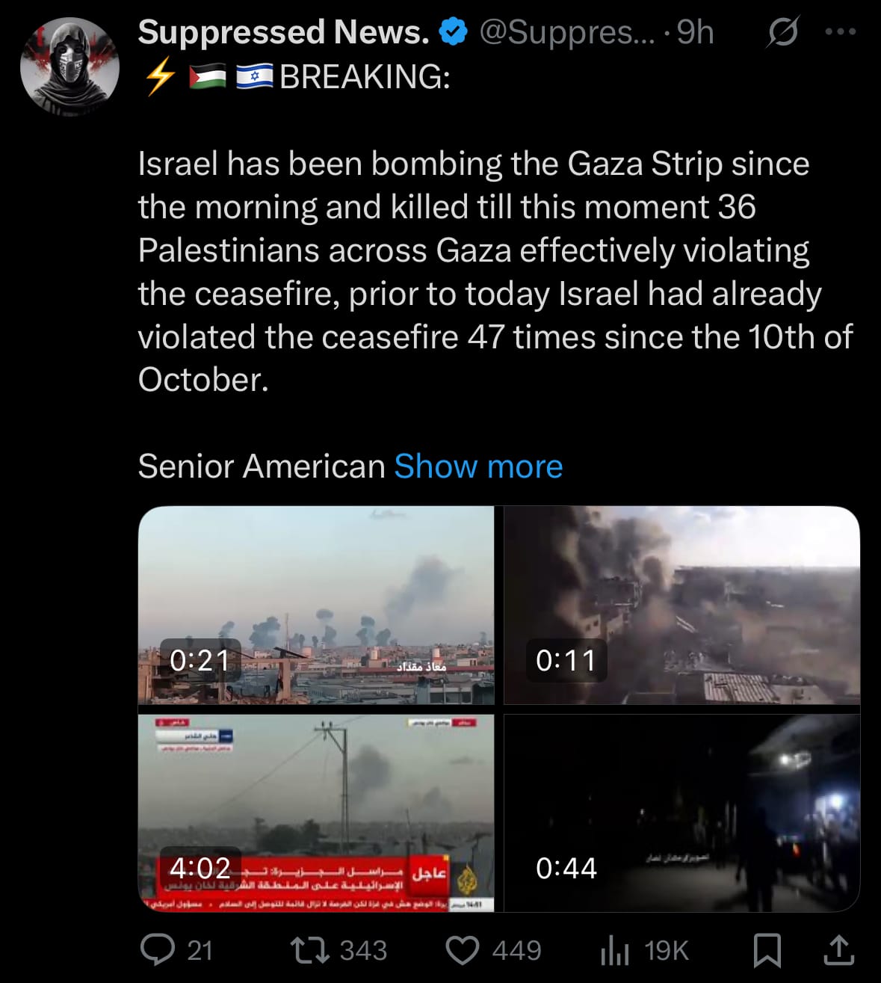Open the Suppressed News display name
This screenshot has width=881, height=983.
tap(284, 32)
